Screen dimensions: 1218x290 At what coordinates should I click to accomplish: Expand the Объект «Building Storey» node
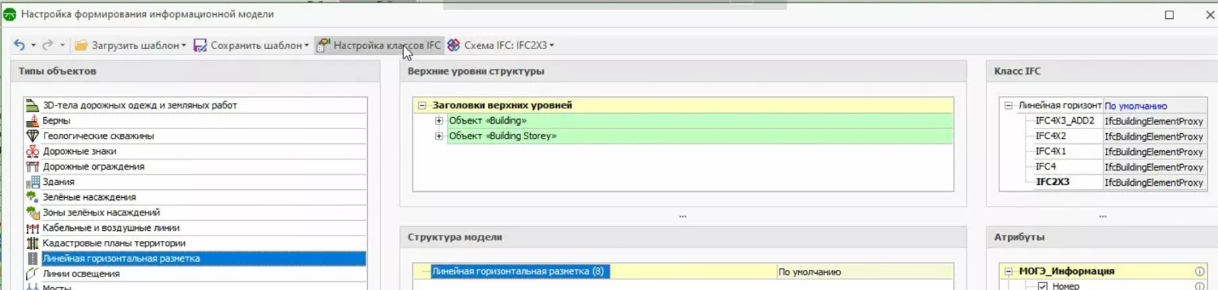click(x=439, y=136)
